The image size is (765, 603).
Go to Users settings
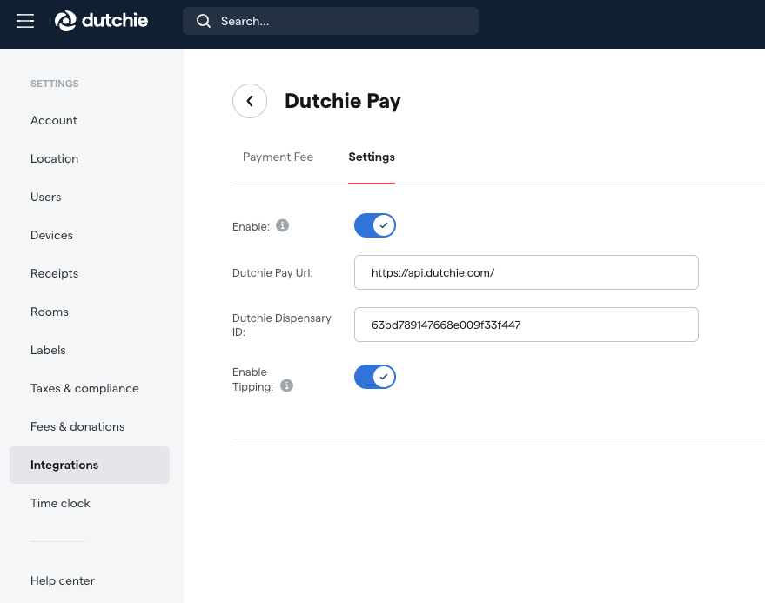click(46, 198)
